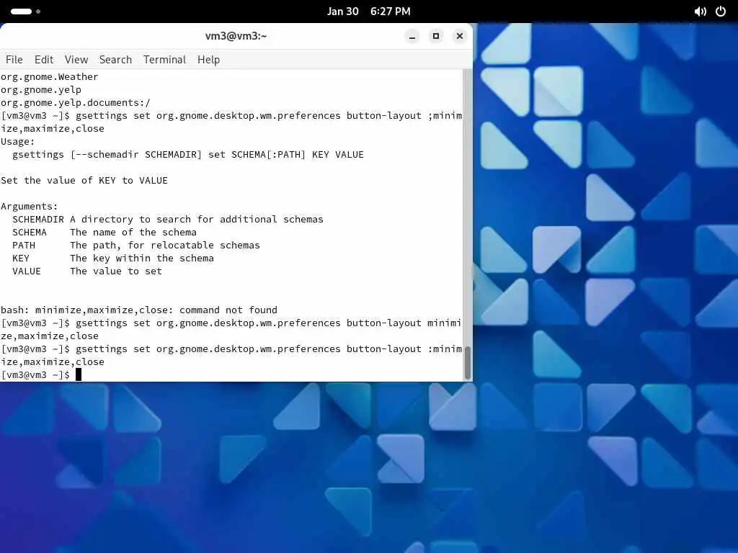This screenshot has width=738, height=553.
Task: Open the volume control in top bar
Action: [700, 12]
